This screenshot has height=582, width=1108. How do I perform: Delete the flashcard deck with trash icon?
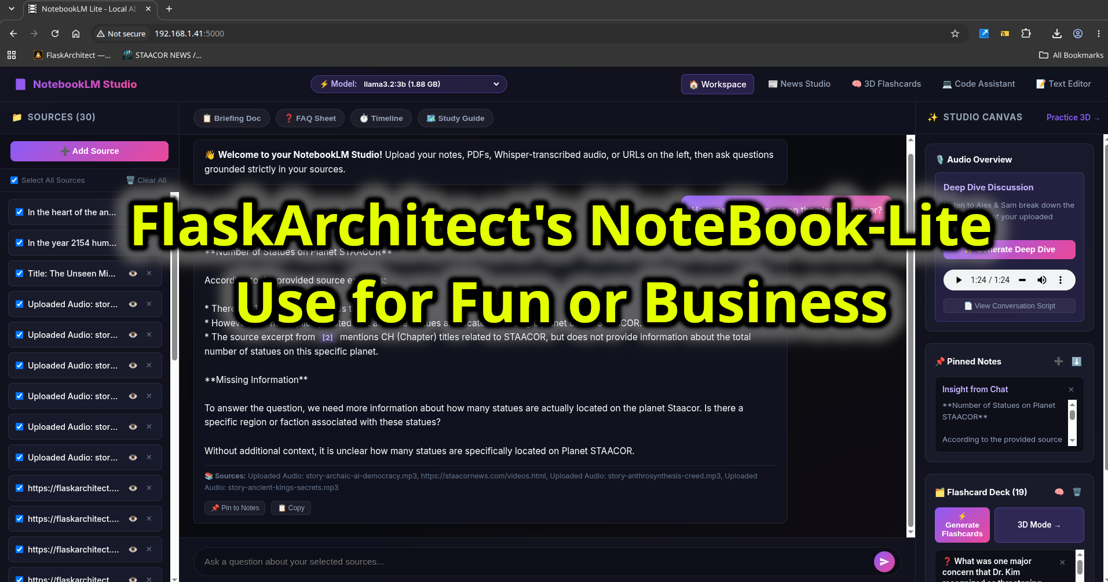click(1077, 492)
